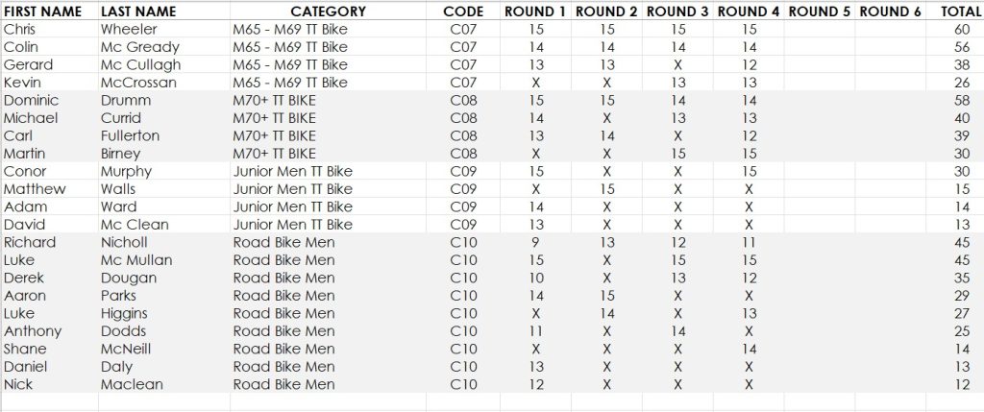Image resolution: width=984 pixels, height=412 pixels.
Task: Select Anthony Dodds' Round 3 score 14
Action: (677, 331)
